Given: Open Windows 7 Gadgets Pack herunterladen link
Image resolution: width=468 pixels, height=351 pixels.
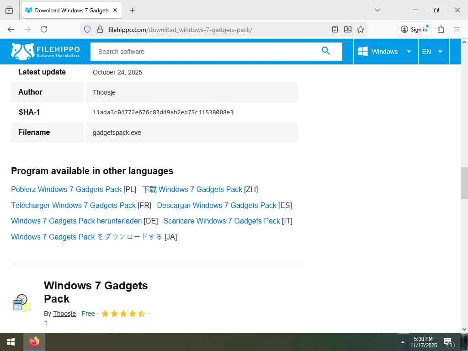Looking at the screenshot, I should [x=76, y=221].
